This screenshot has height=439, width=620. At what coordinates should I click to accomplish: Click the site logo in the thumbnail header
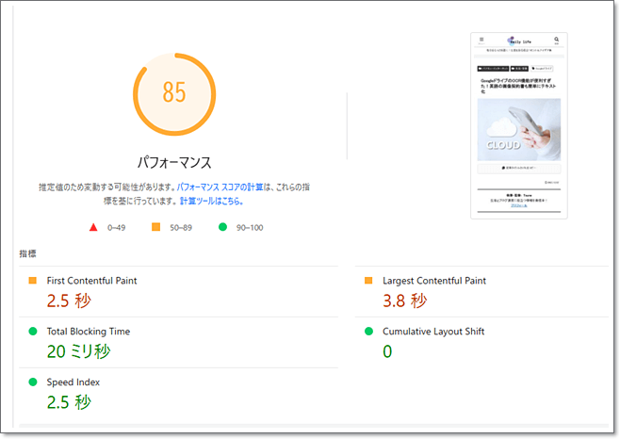(519, 41)
